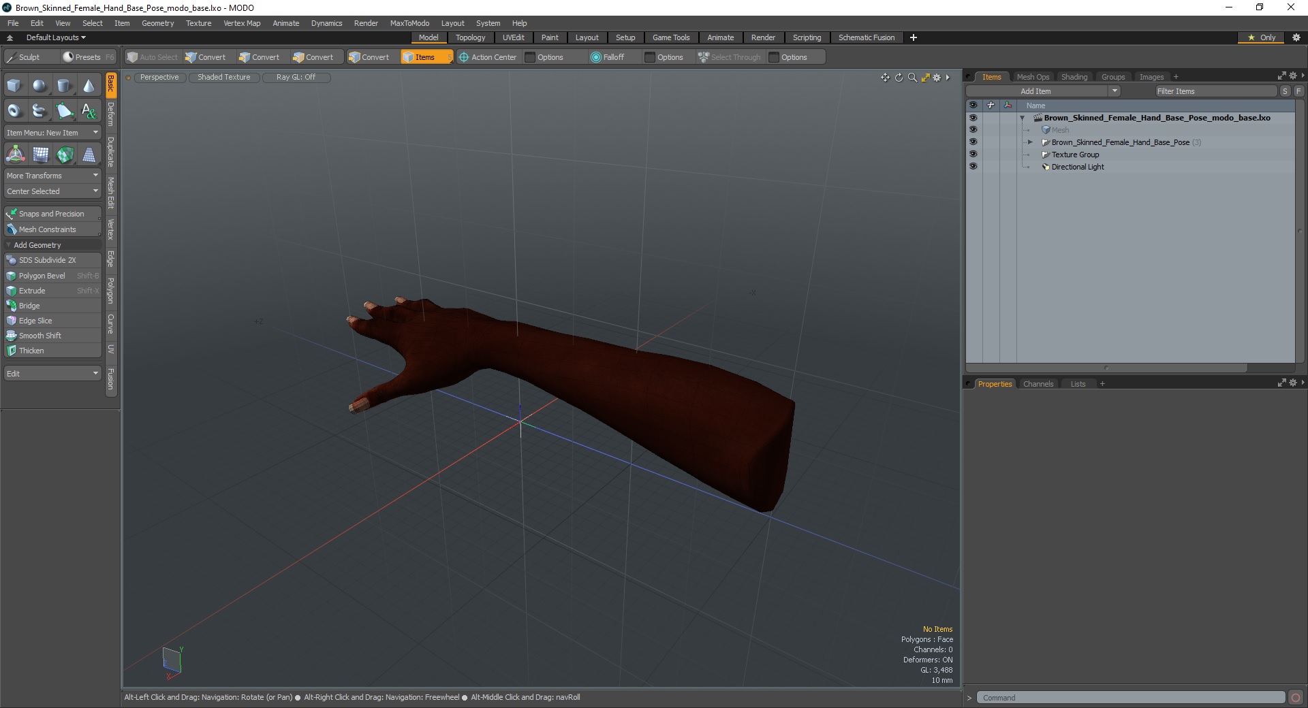Switch to the Mesh Ops tab
Viewport: 1308px width, 708px height.
click(x=1033, y=77)
